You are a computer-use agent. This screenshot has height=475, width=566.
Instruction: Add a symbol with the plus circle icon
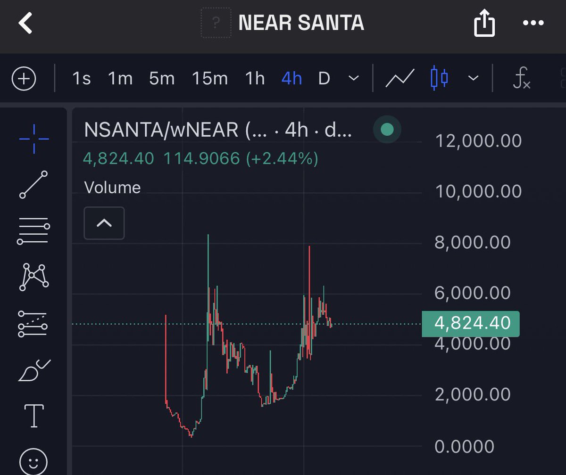point(24,79)
